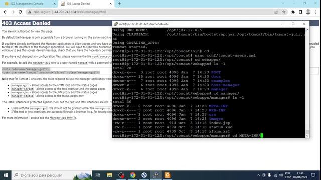
Task: Open the notification center icon
Action: click(x=313, y=175)
